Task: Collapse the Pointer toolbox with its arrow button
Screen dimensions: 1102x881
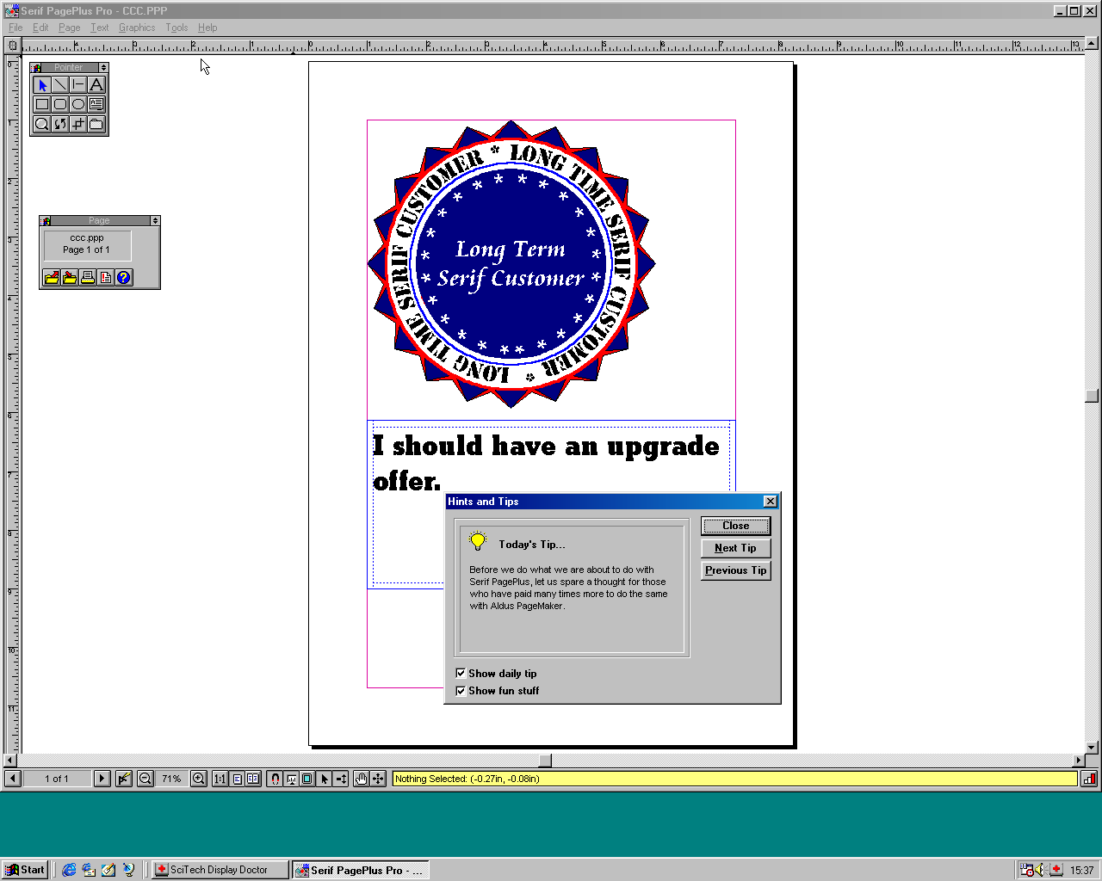Action: [x=103, y=67]
